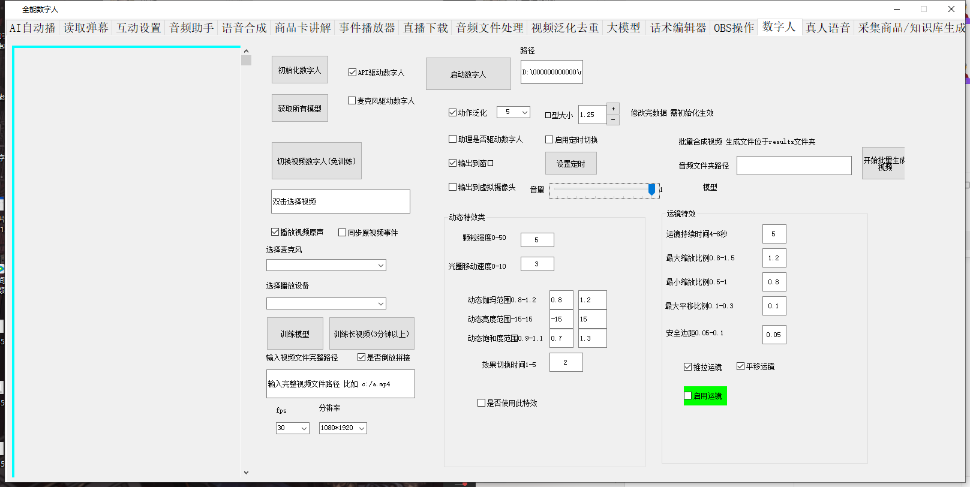The height and width of the screenshot is (487, 970).
Task: Click the 初始化数字人 button
Action: click(299, 70)
